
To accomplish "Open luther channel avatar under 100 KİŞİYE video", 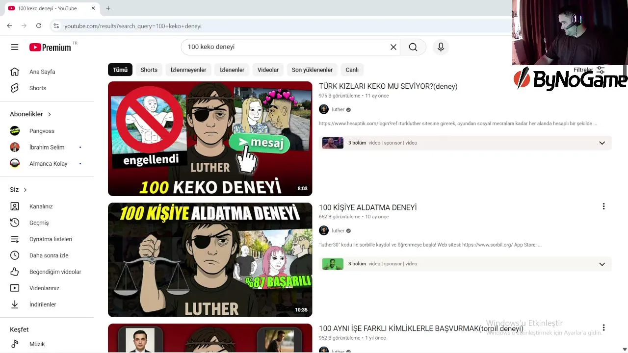I will [x=324, y=230].
